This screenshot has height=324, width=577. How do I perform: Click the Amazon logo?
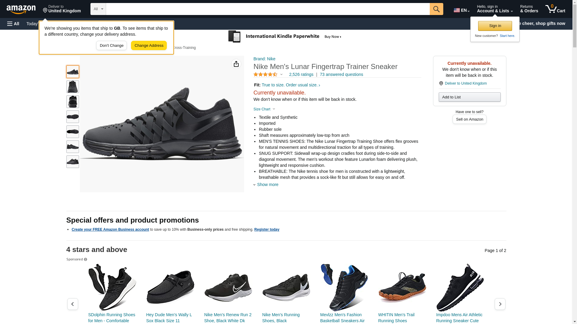(21, 9)
